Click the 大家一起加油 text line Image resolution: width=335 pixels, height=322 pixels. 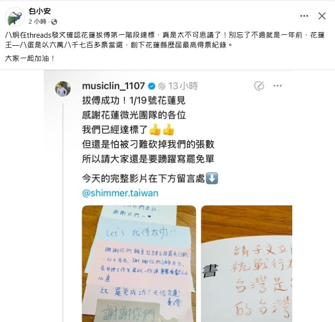(29, 58)
